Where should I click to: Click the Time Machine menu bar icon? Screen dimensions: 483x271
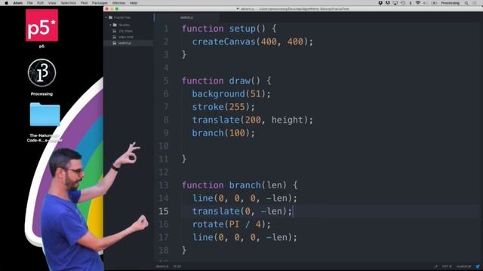pos(403,3)
